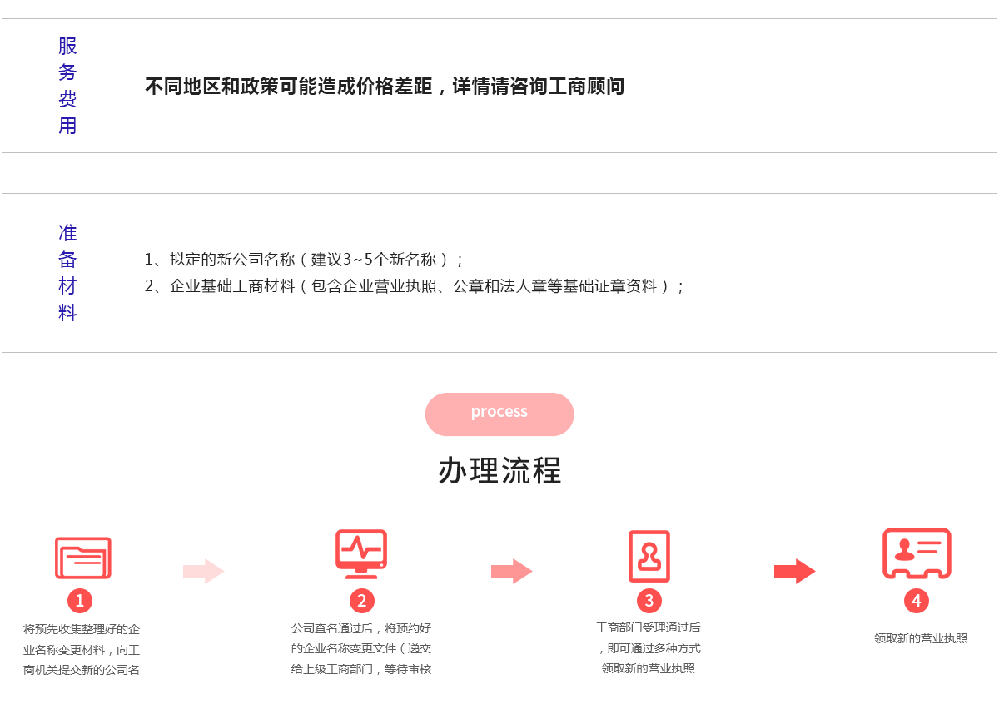Click the 准备材料 vertical label
The width and height of the screenshot is (999, 704).
(67, 273)
